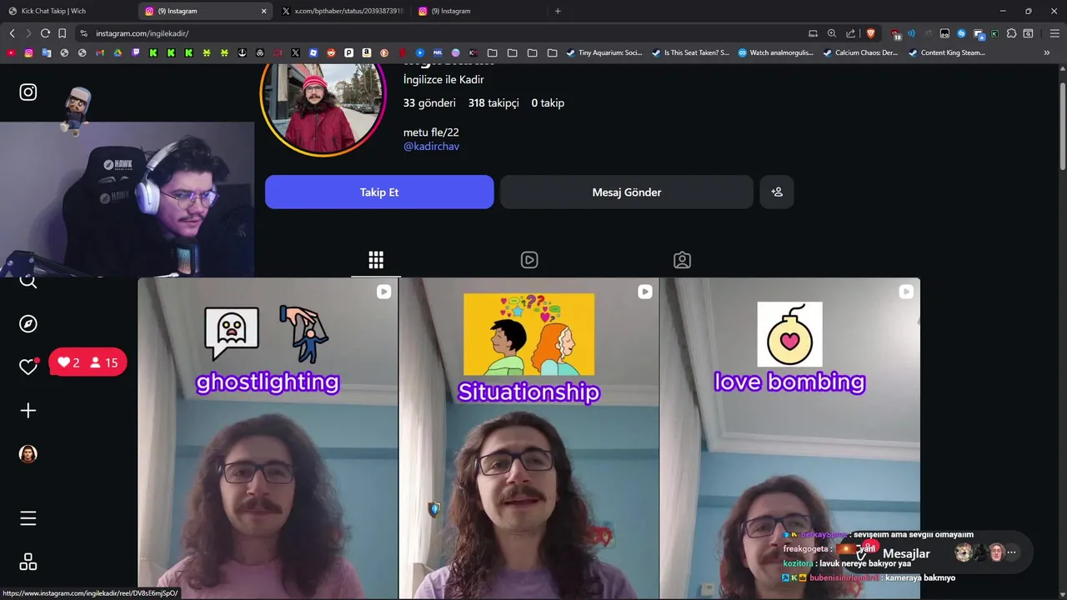
Task: Open YouTube bookmark in bookmarks bar
Action: (11, 52)
